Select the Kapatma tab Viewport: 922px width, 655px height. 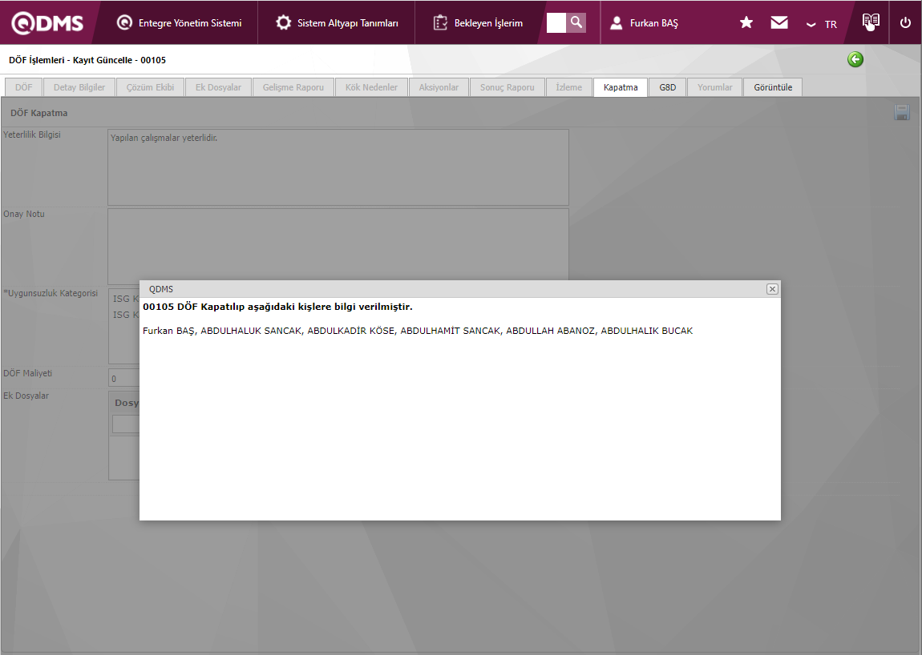tap(621, 87)
